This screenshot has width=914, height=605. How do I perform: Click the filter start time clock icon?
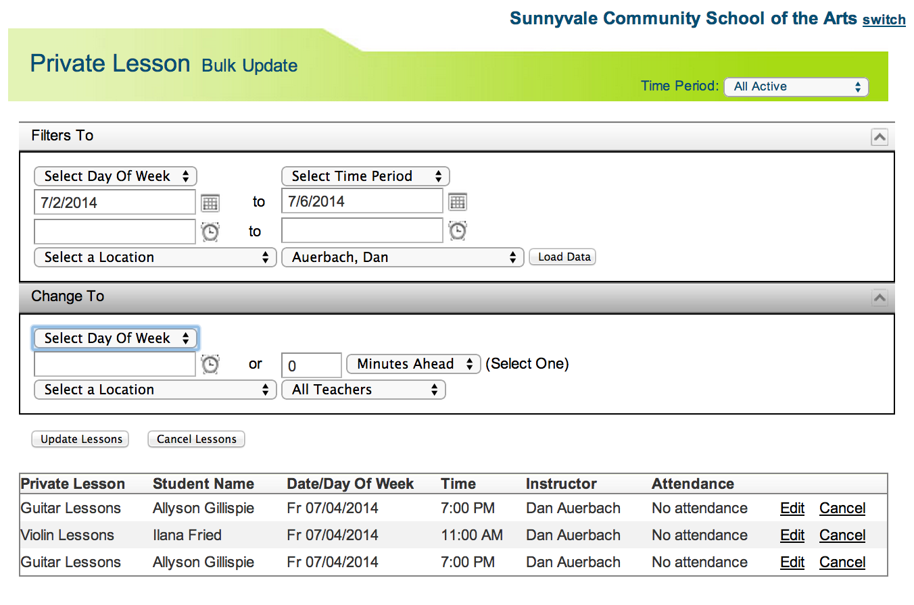210,232
